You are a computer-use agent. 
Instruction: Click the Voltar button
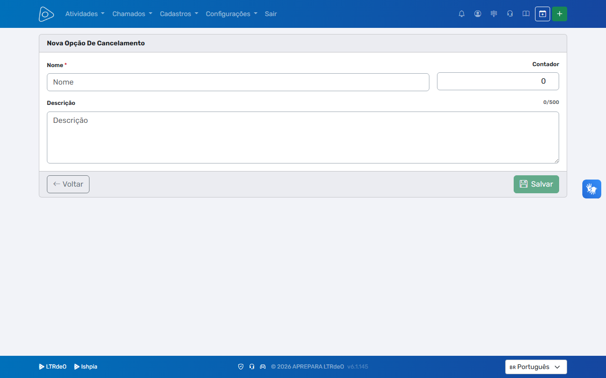[x=68, y=184]
